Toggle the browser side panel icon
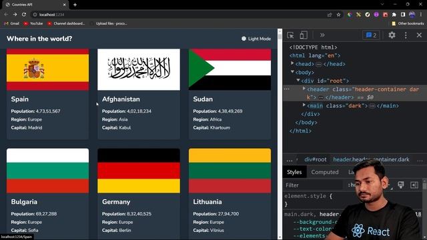The width and height of the screenshot is (427, 240). [403, 15]
